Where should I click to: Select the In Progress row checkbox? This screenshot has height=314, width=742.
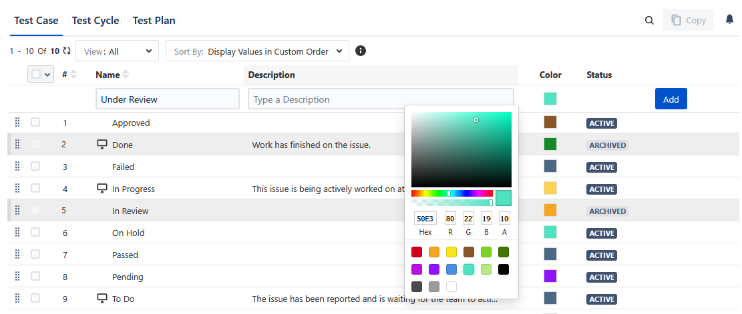coord(35,189)
